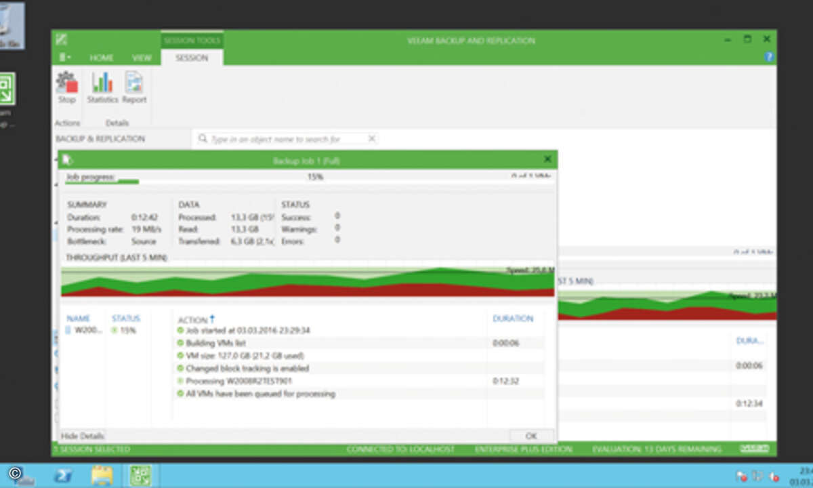
Task: Collapse the dialog using Hide Details
Action: [83, 436]
